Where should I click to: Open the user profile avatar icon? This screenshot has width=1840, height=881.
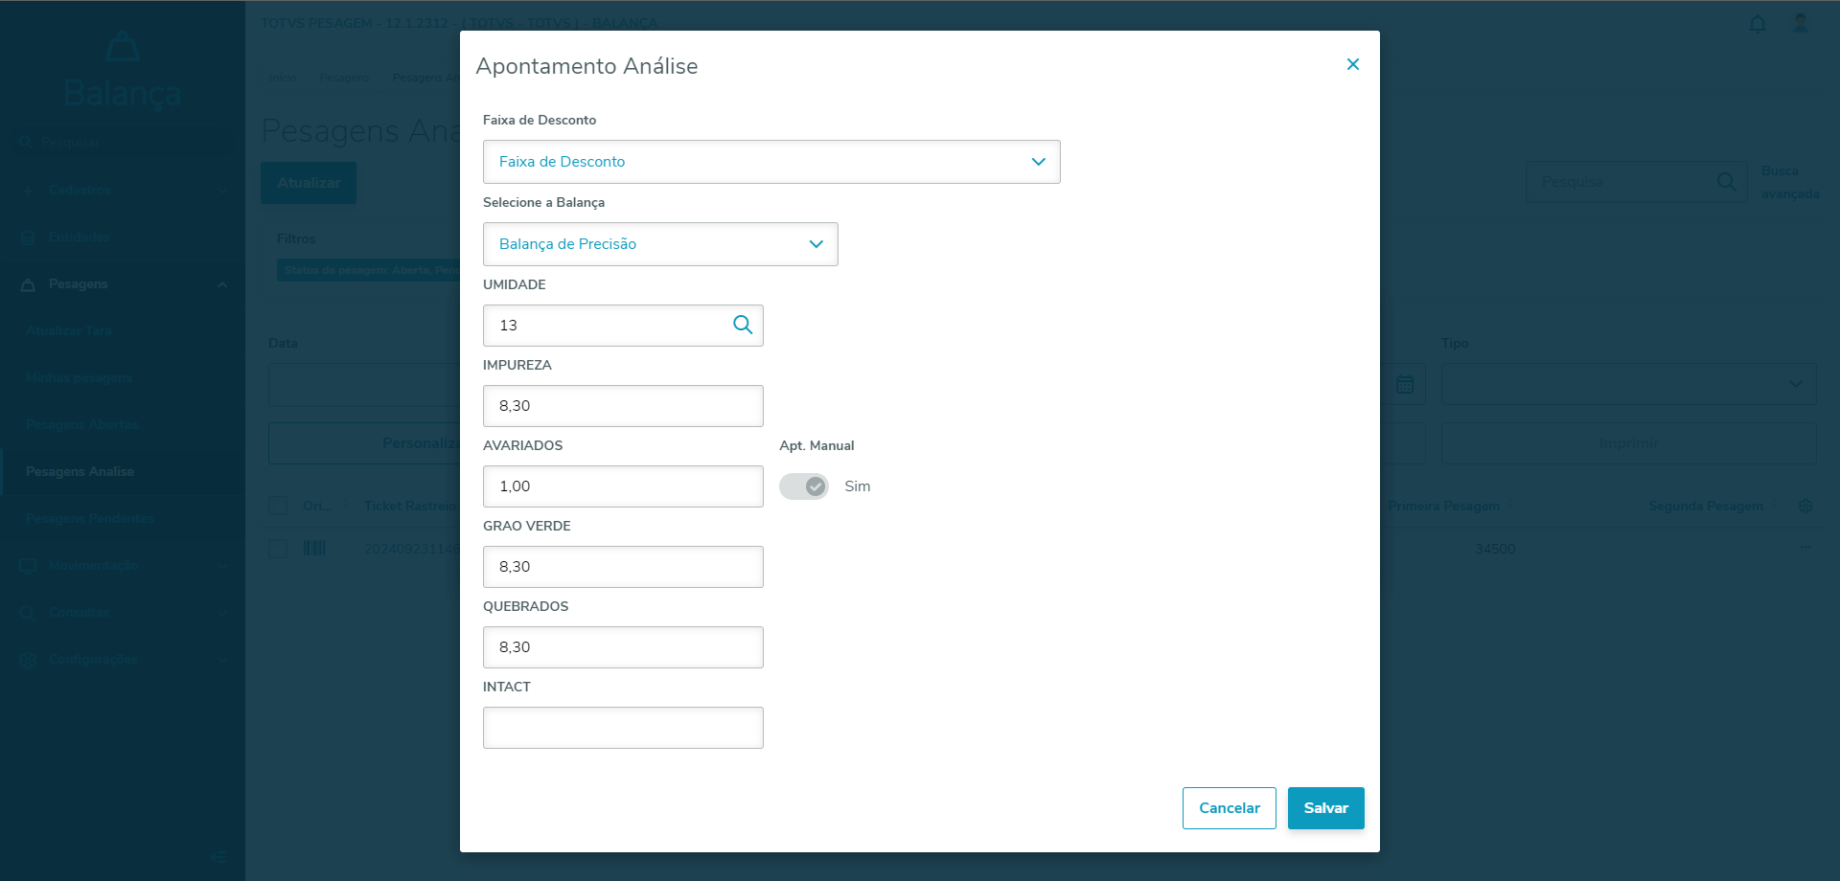click(x=1801, y=24)
